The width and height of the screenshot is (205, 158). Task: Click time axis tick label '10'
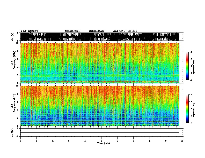[182, 141]
